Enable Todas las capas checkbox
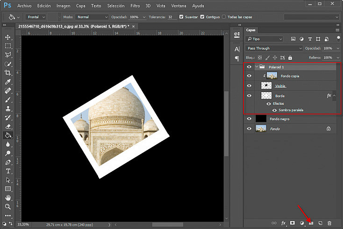 tap(224, 17)
